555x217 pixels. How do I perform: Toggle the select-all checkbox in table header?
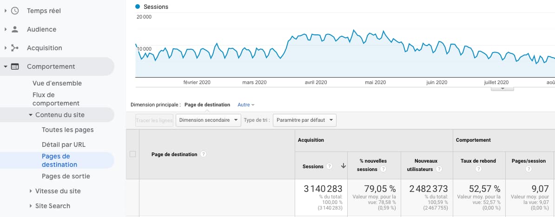coord(132,154)
